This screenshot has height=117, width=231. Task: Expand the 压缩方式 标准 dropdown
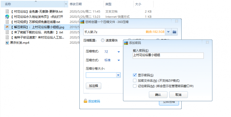pos(118,60)
